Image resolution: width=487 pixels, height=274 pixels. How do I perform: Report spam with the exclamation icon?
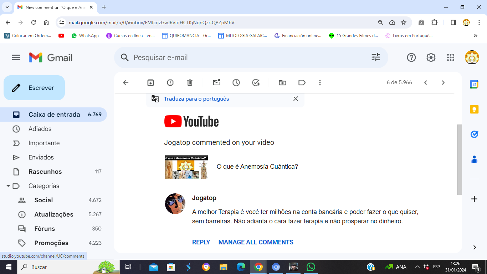(x=170, y=83)
